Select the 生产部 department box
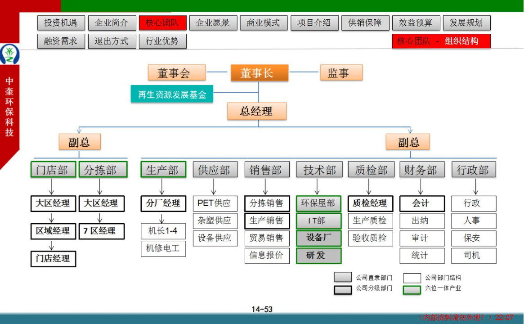524x324 pixels. 163,170
